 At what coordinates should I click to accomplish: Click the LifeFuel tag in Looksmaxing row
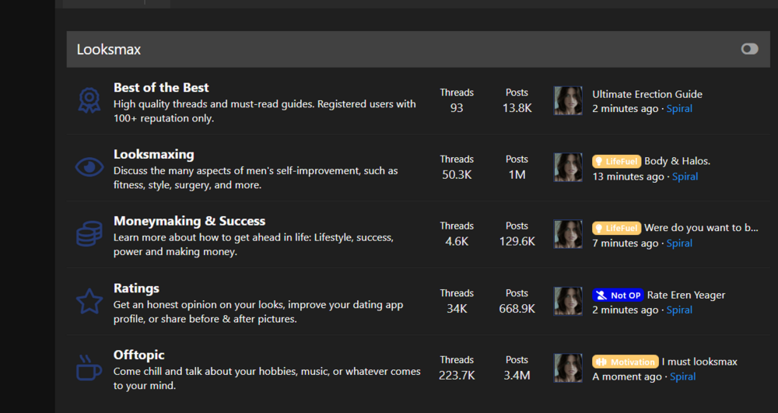point(616,161)
